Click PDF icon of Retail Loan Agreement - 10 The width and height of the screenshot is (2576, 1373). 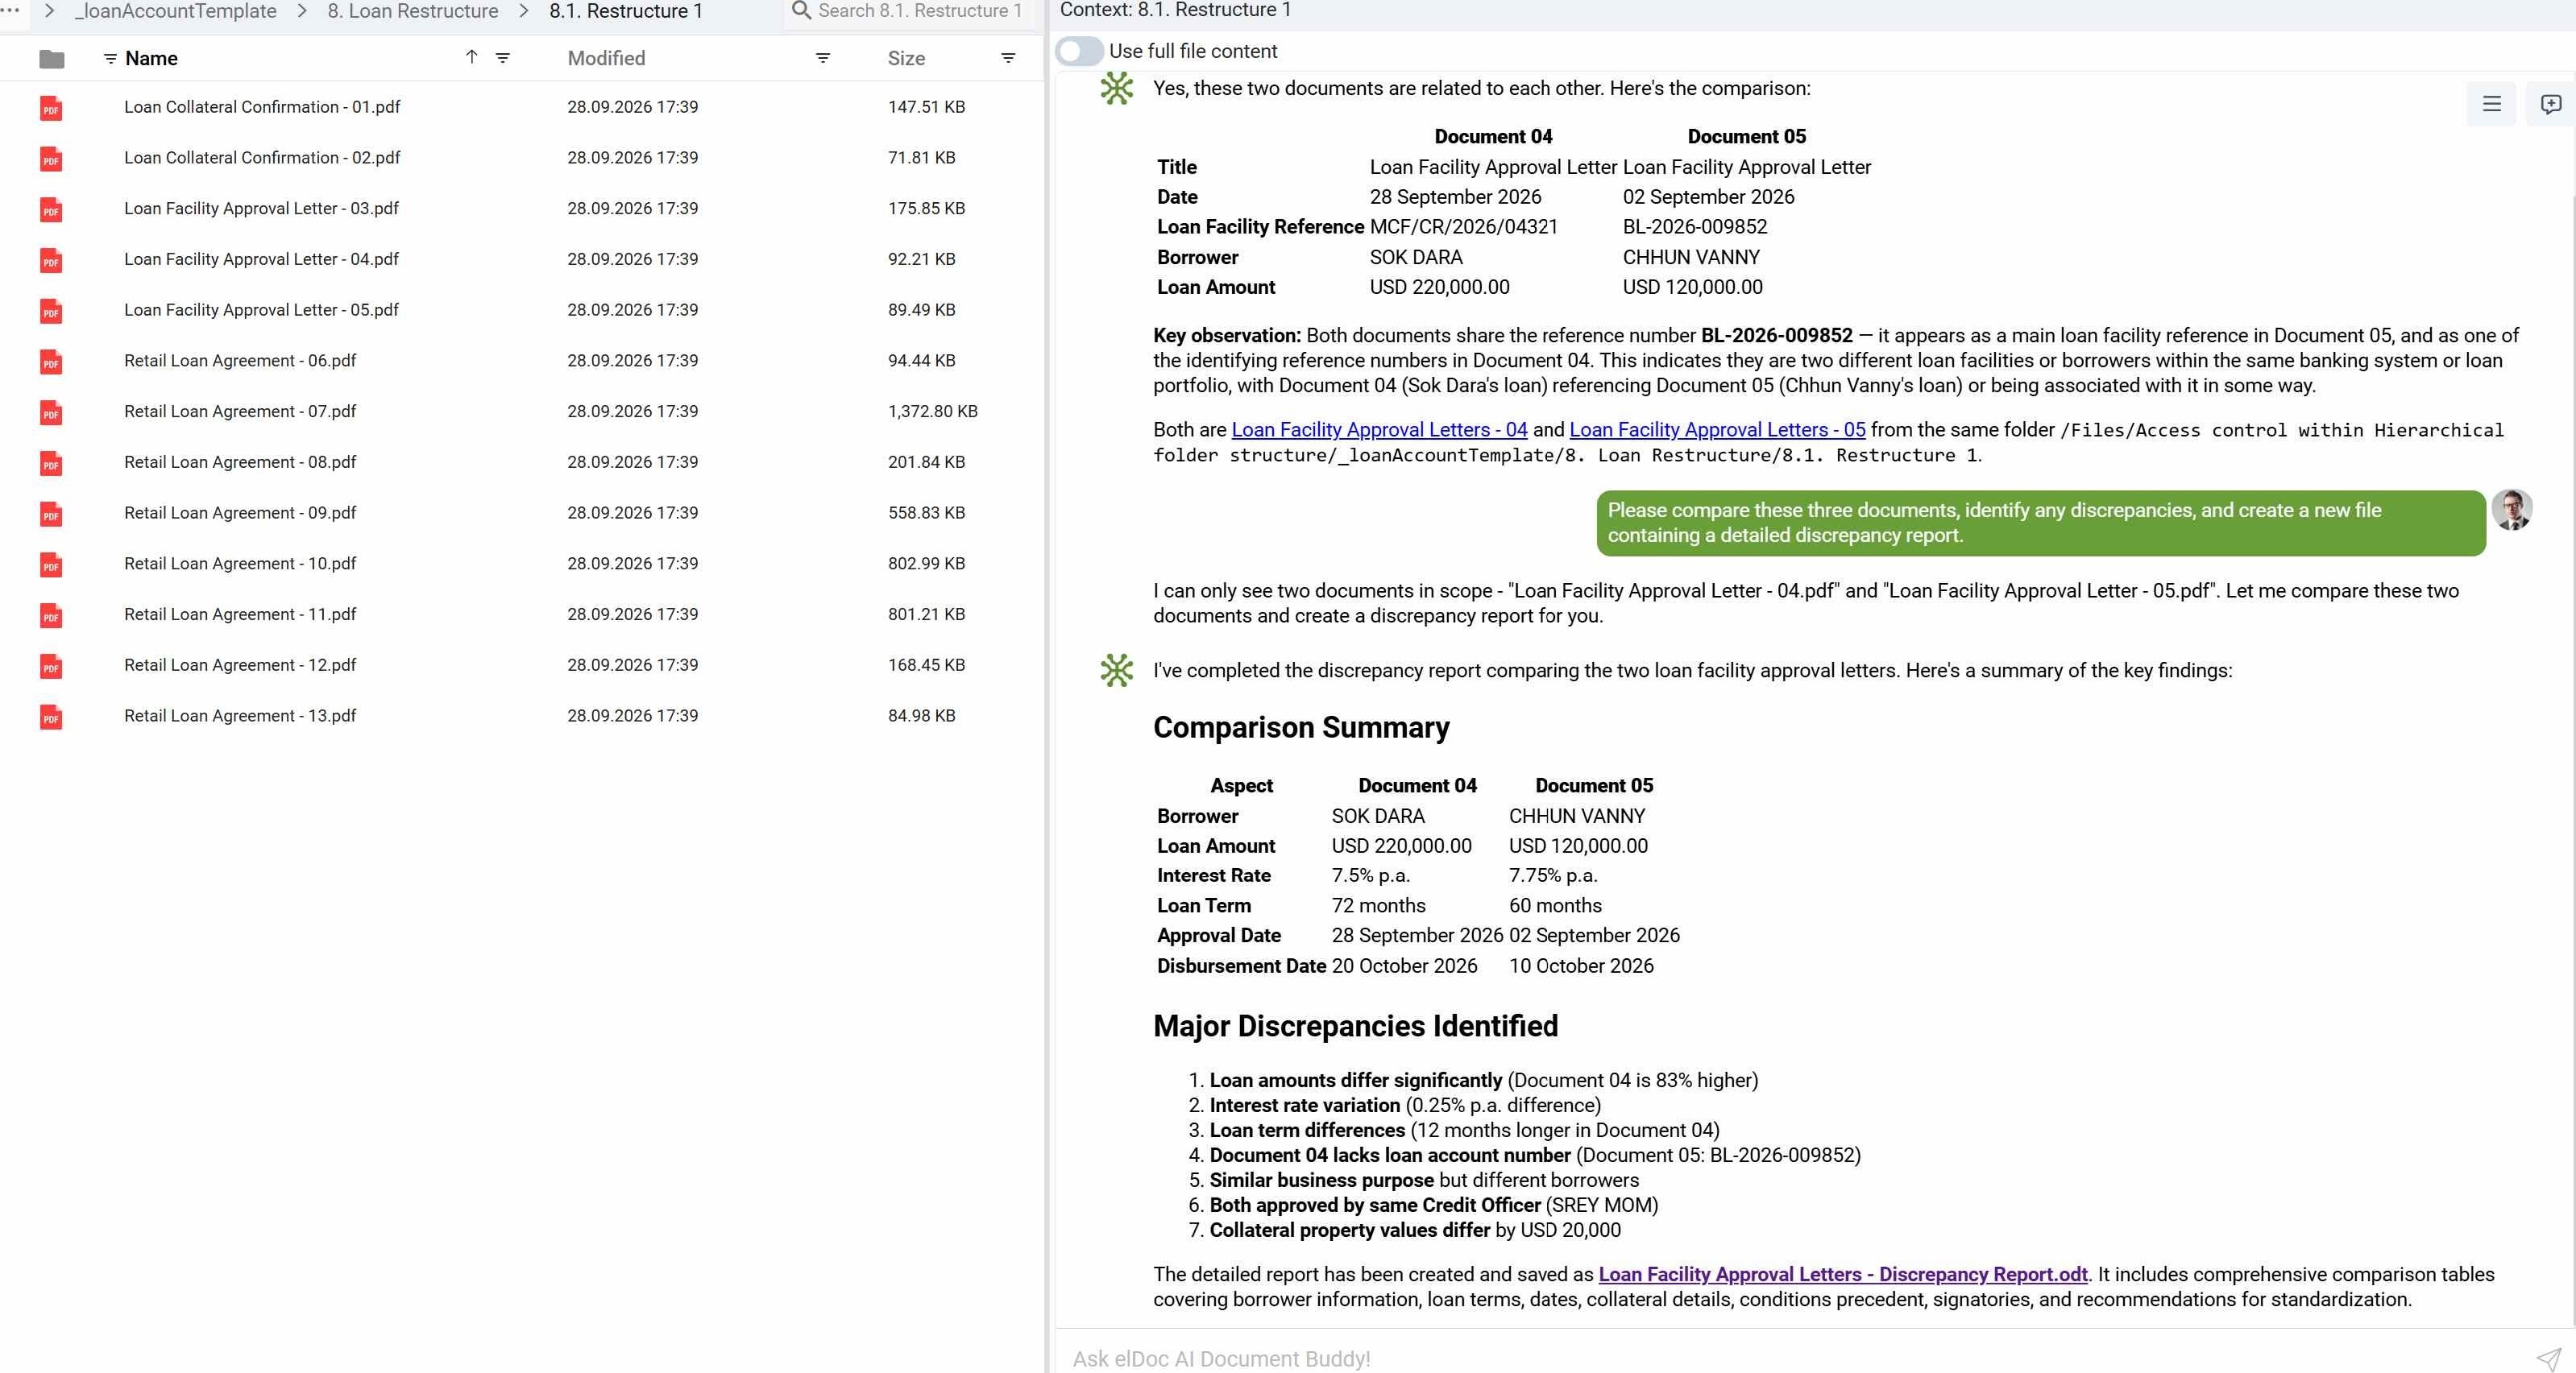(x=51, y=565)
